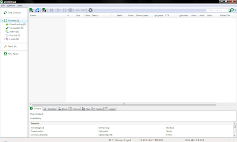Open the Options menu
The width and height of the screenshot is (237, 142).
point(11,6)
